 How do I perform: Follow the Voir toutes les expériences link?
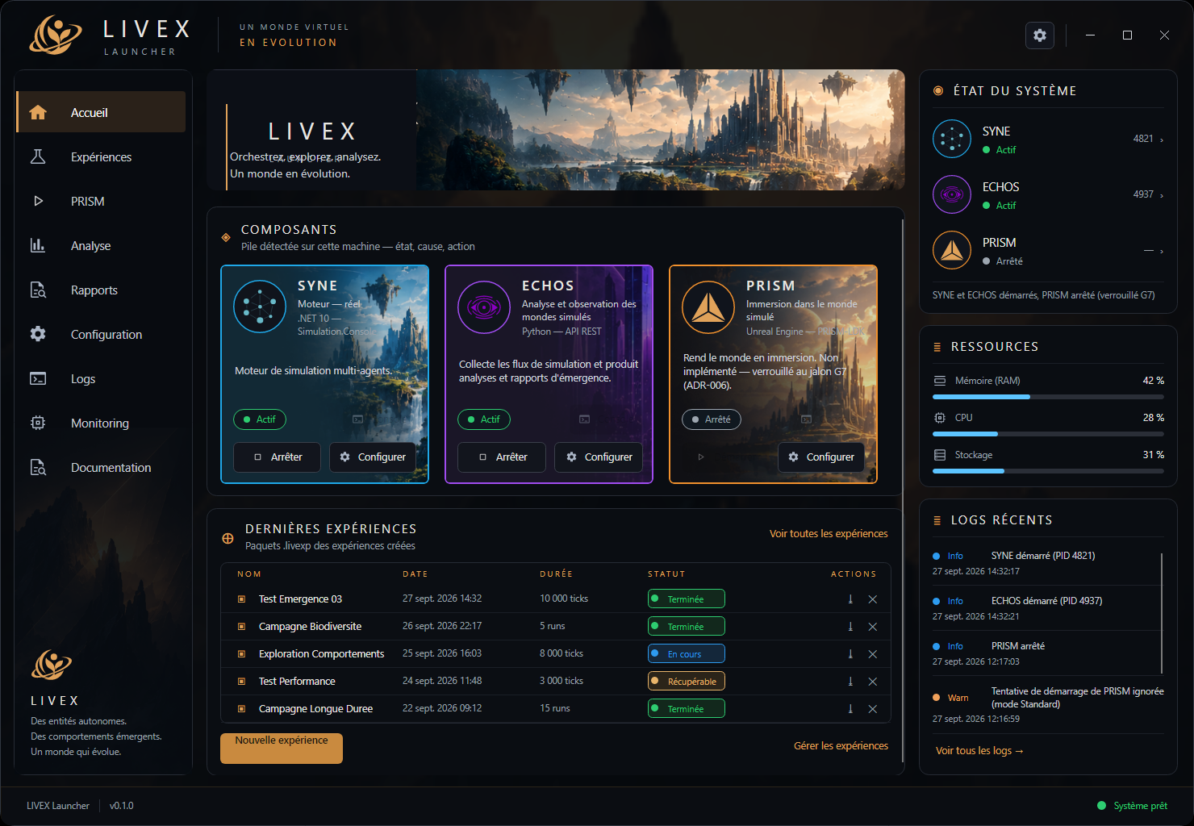(x=829, y=534)
